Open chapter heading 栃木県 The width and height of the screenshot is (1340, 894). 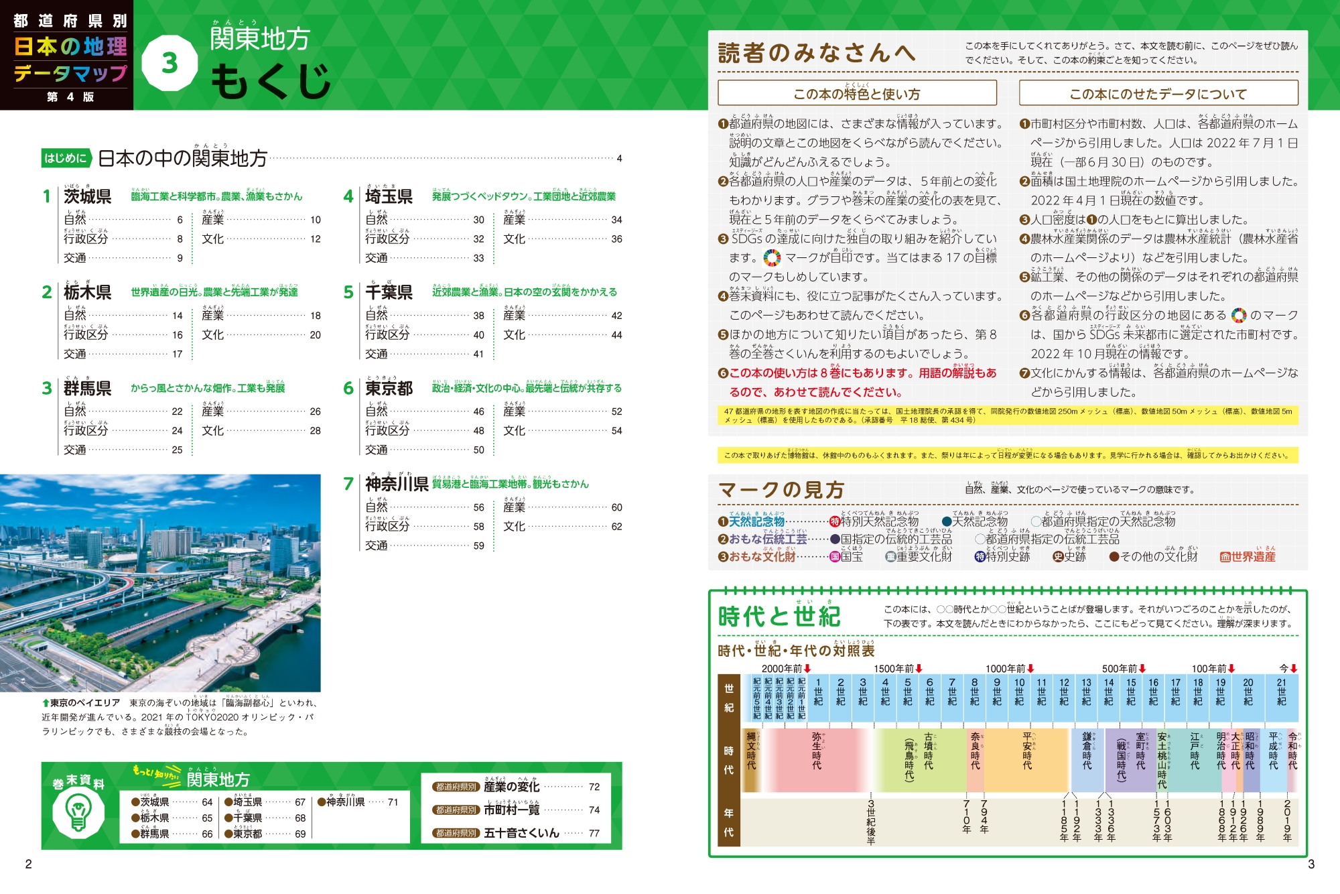pos(88,292)
